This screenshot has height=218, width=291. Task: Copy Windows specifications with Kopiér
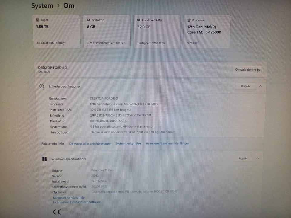tap(243, 158)
